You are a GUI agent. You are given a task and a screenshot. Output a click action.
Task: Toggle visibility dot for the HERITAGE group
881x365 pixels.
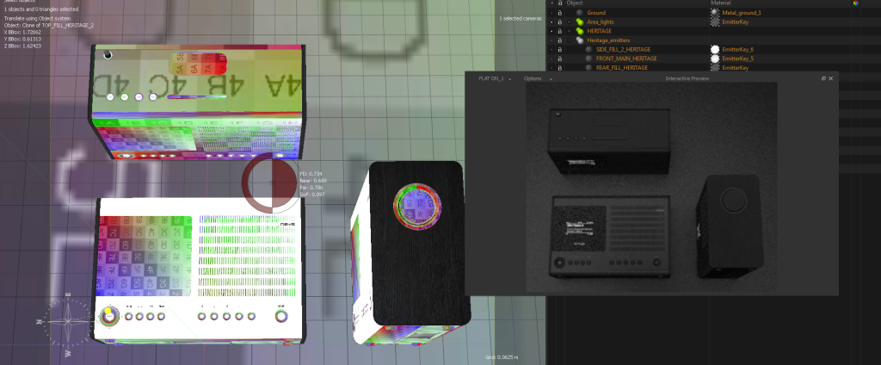[x=551, y=31]
